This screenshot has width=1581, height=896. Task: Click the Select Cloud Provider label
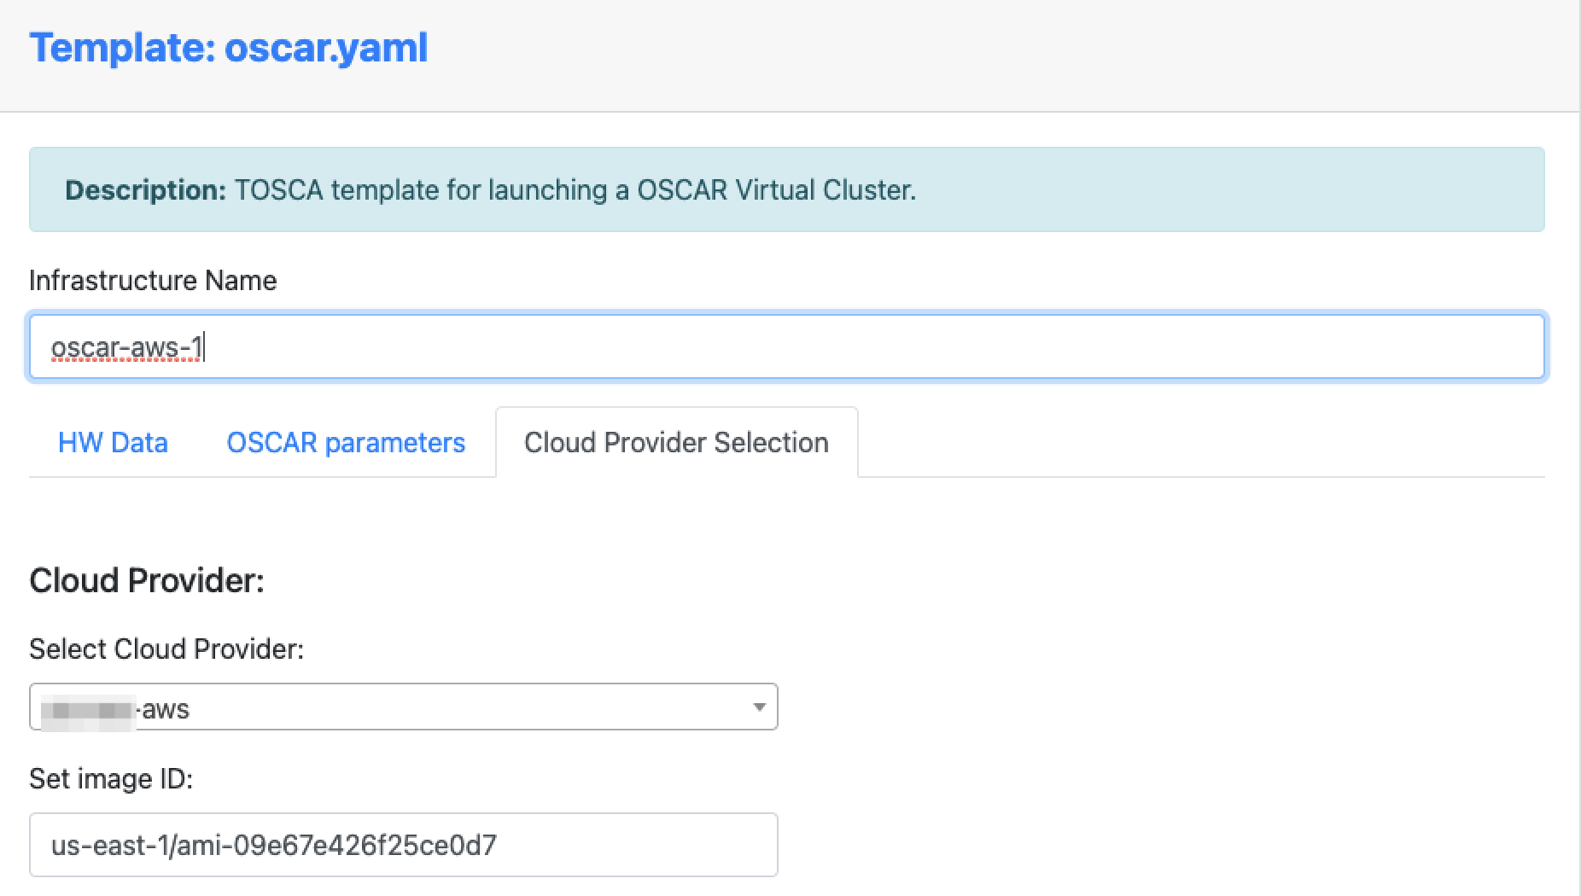166,649
